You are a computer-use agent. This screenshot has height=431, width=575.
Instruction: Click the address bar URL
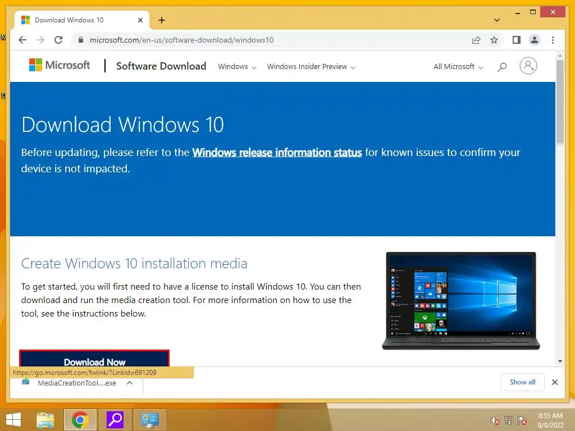(181, 40)
